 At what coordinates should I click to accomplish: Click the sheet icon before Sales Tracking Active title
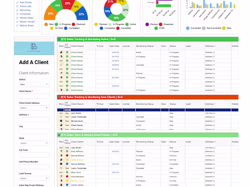[59, 39]
